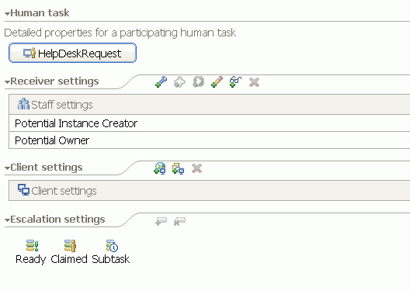Select the Claimed escalation state
Viewport: 410px width, 294px height.
(x=69, y=251)
